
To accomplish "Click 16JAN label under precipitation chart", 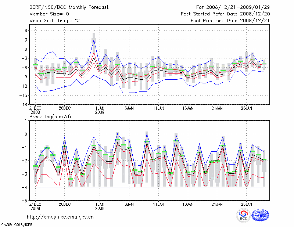I will point(188,204).
